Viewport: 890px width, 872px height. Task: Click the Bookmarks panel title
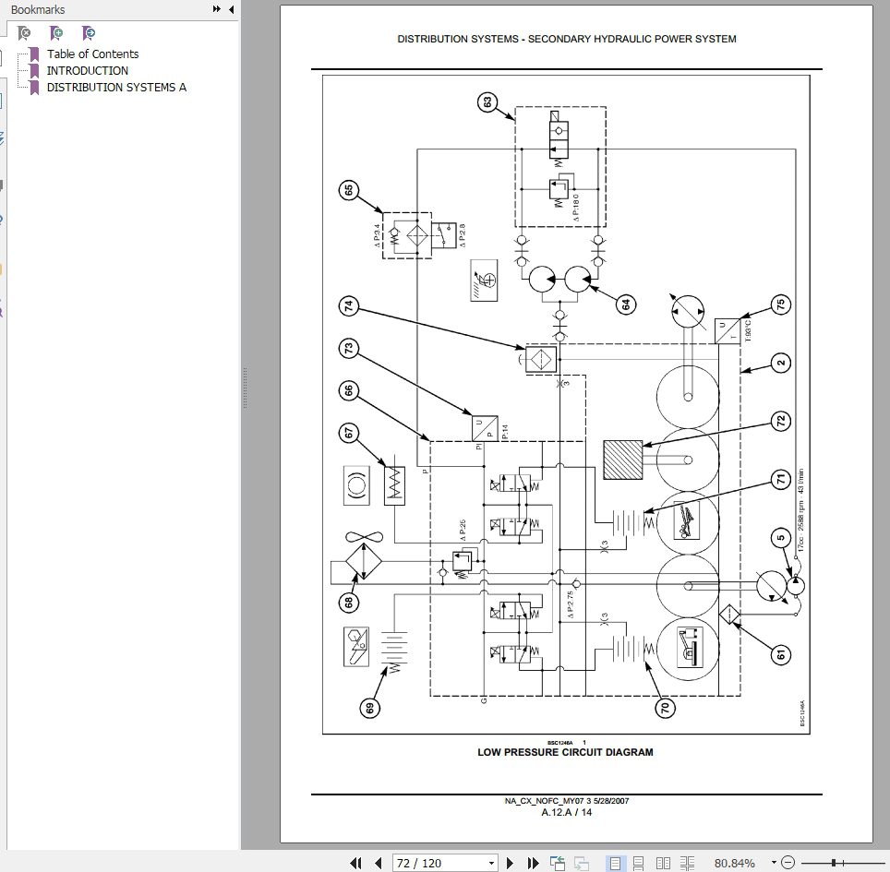[38, 9]
